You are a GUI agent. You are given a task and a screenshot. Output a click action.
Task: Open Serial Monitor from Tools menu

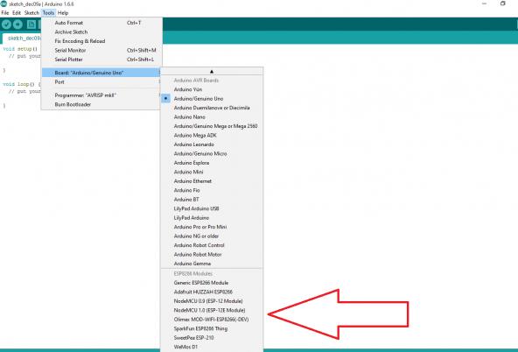click(101, 50)
